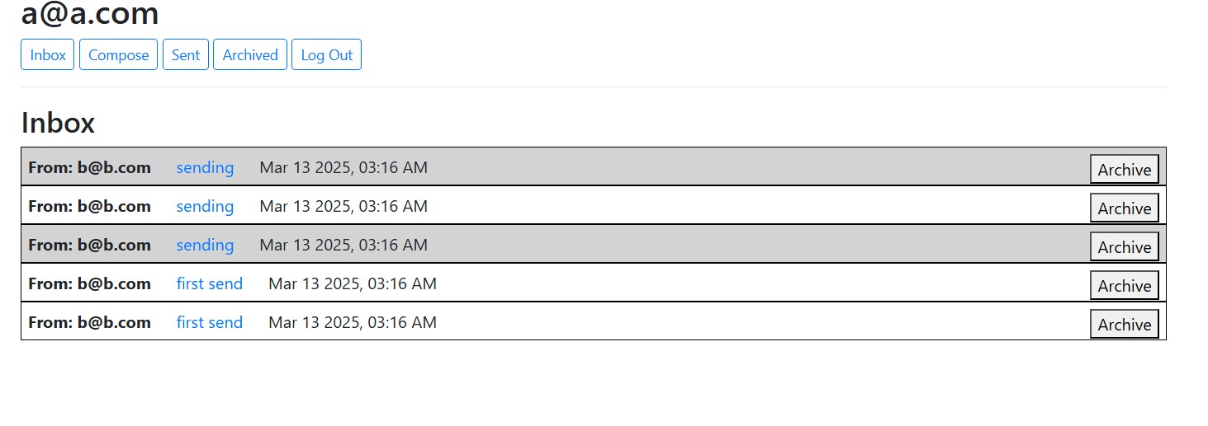Click the timestamp in the second email row

click(x=343, y=207)
